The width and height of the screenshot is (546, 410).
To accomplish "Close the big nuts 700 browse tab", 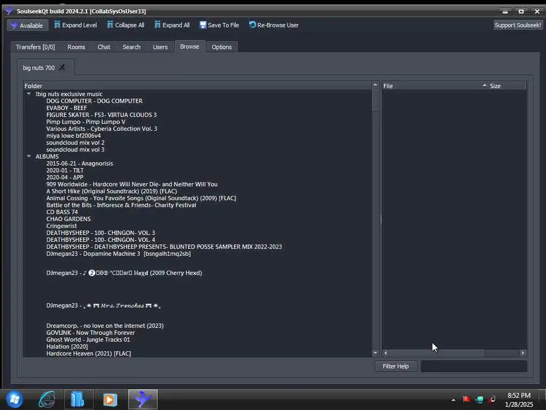I will 62,67.
